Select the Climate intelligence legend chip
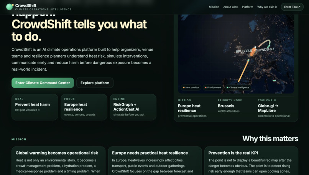The image size is (309, 175). coord(238,87)
